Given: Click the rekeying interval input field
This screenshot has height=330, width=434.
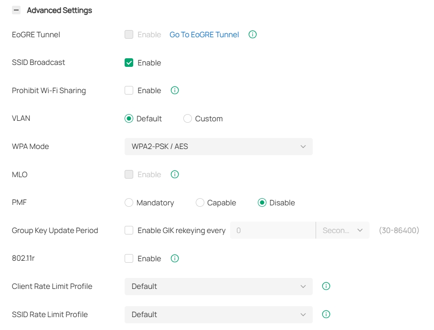Looking at the screenshot, I should click(x=272, y=230).
